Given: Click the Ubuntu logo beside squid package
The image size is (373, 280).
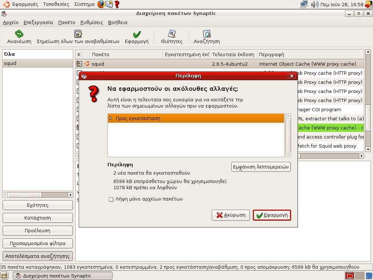Looking at the screenshot, I should [x=87, y=63].
